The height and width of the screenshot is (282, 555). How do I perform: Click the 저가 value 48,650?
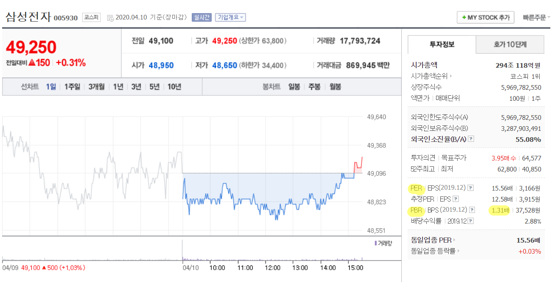point(225,66)
